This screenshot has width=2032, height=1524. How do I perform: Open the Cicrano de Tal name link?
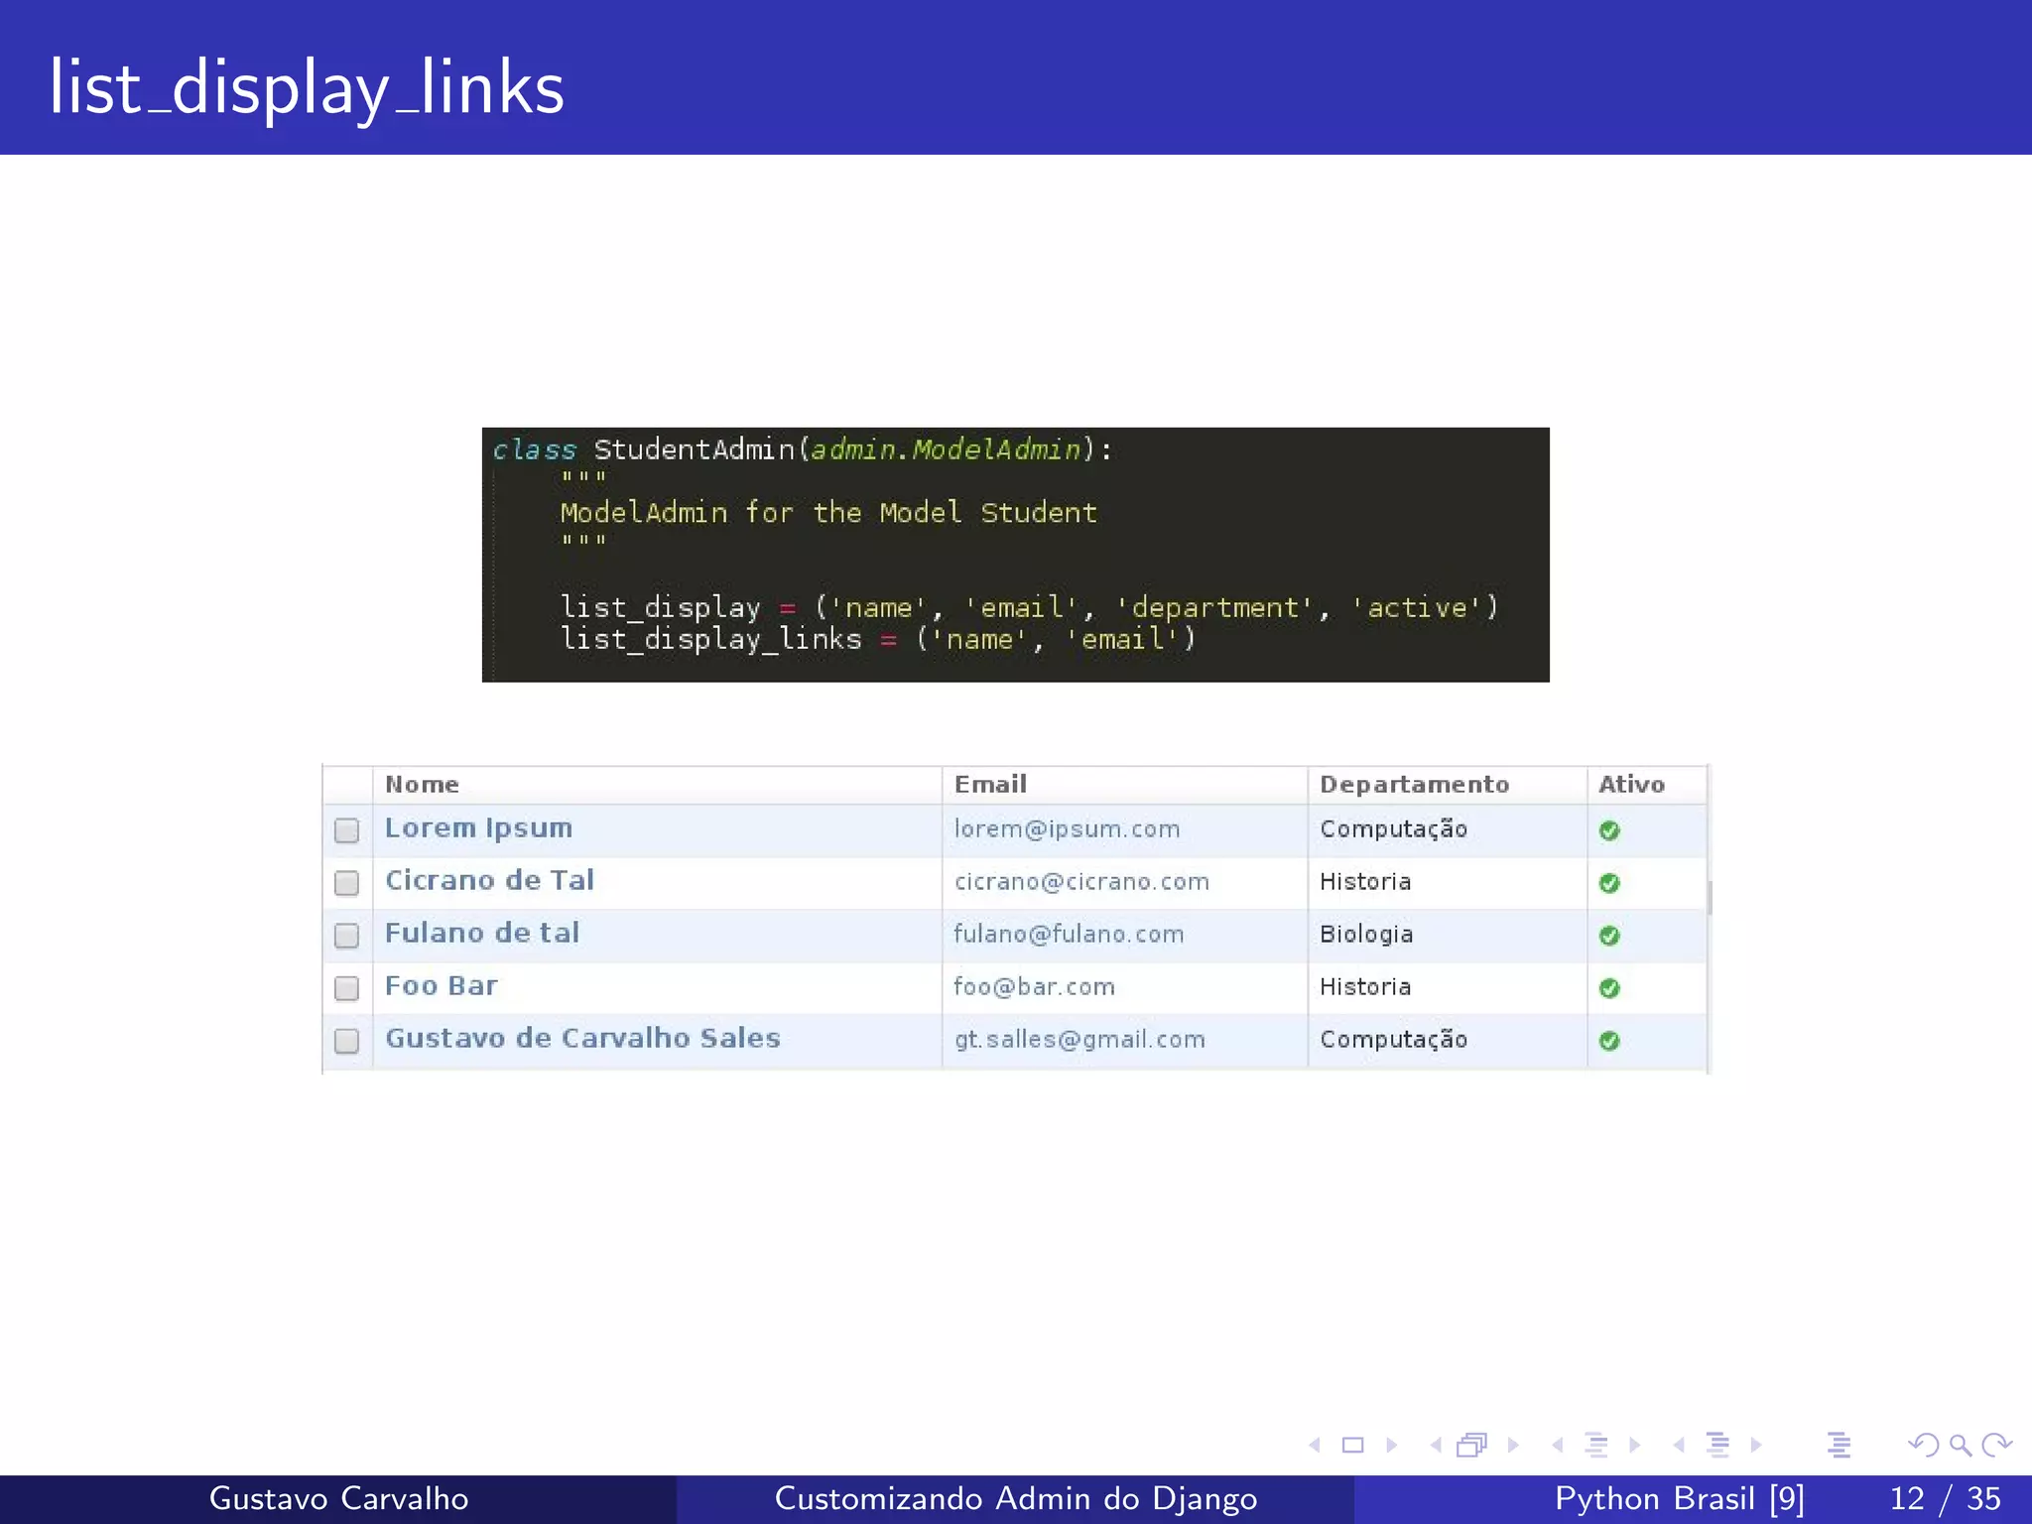tap(489, 880)
